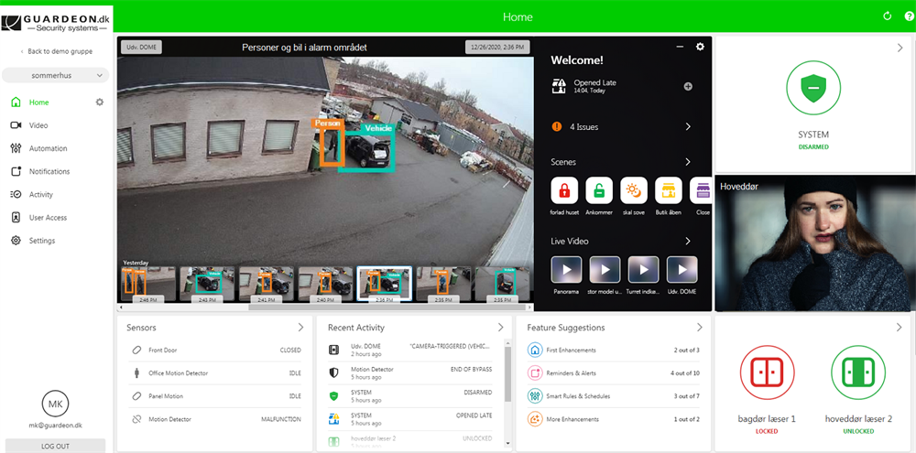The image size is (916, 453).
Task: Open the Activity menu item
Action: point(41,194)
